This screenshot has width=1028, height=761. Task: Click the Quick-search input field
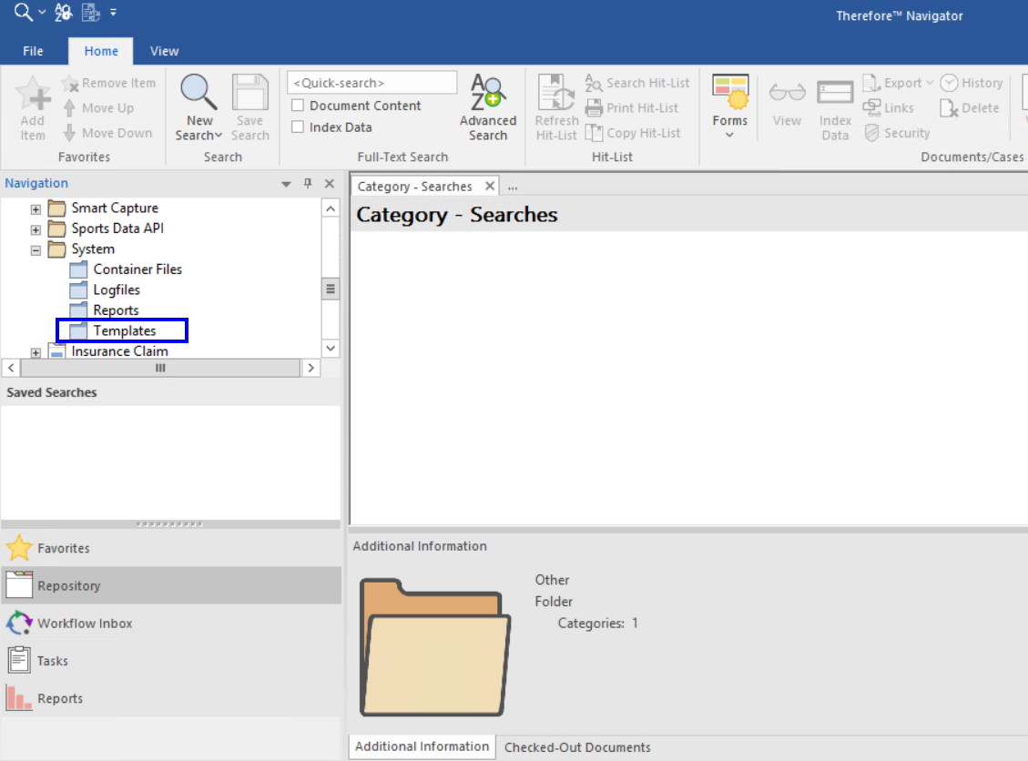coord(372,83)
